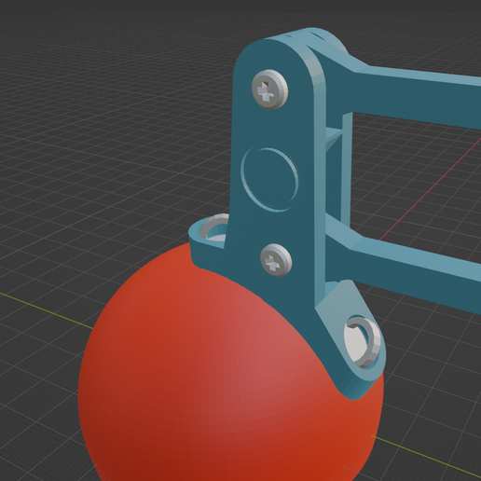Click the lower Phillips screw head
Image resolution: width=481 pixels, height=481 pixels.
pos(276,260)
